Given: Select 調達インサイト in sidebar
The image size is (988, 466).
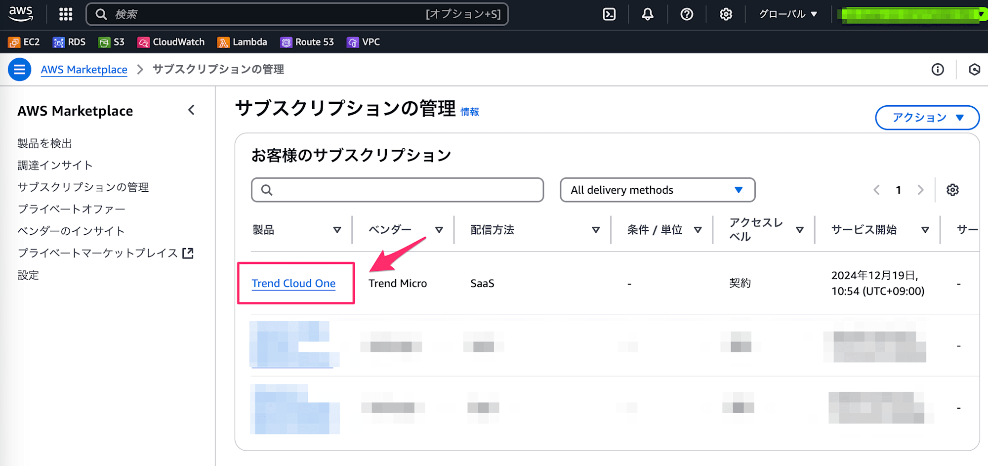Looking at the screenshot, I should 55,165.
